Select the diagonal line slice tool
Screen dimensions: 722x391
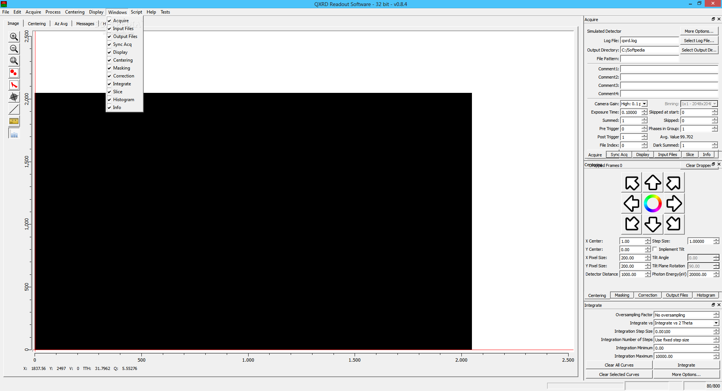tap(14, 109)
